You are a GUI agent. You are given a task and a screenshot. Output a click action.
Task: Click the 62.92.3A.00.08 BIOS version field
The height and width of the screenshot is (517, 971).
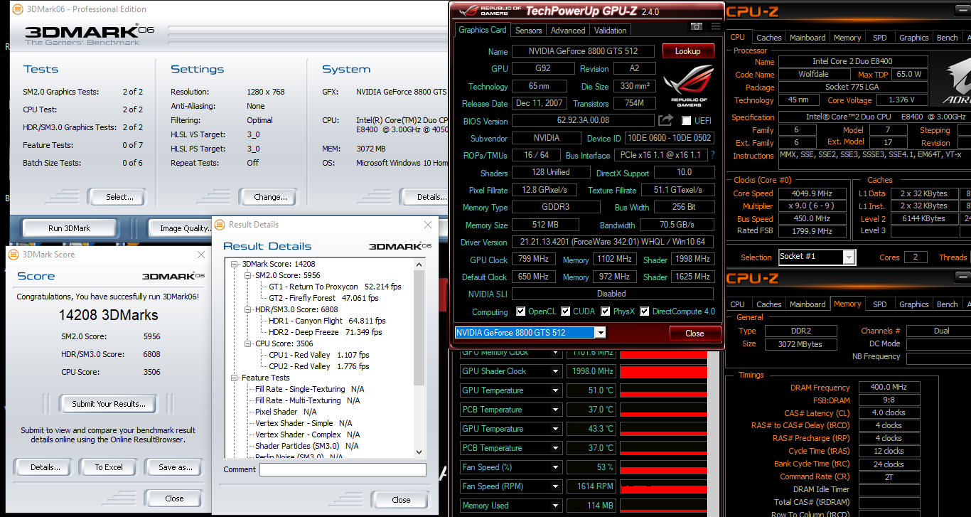(582, 121)
